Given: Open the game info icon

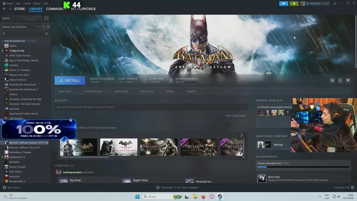Looking at the screenshot, I should [x=340, y=80].
